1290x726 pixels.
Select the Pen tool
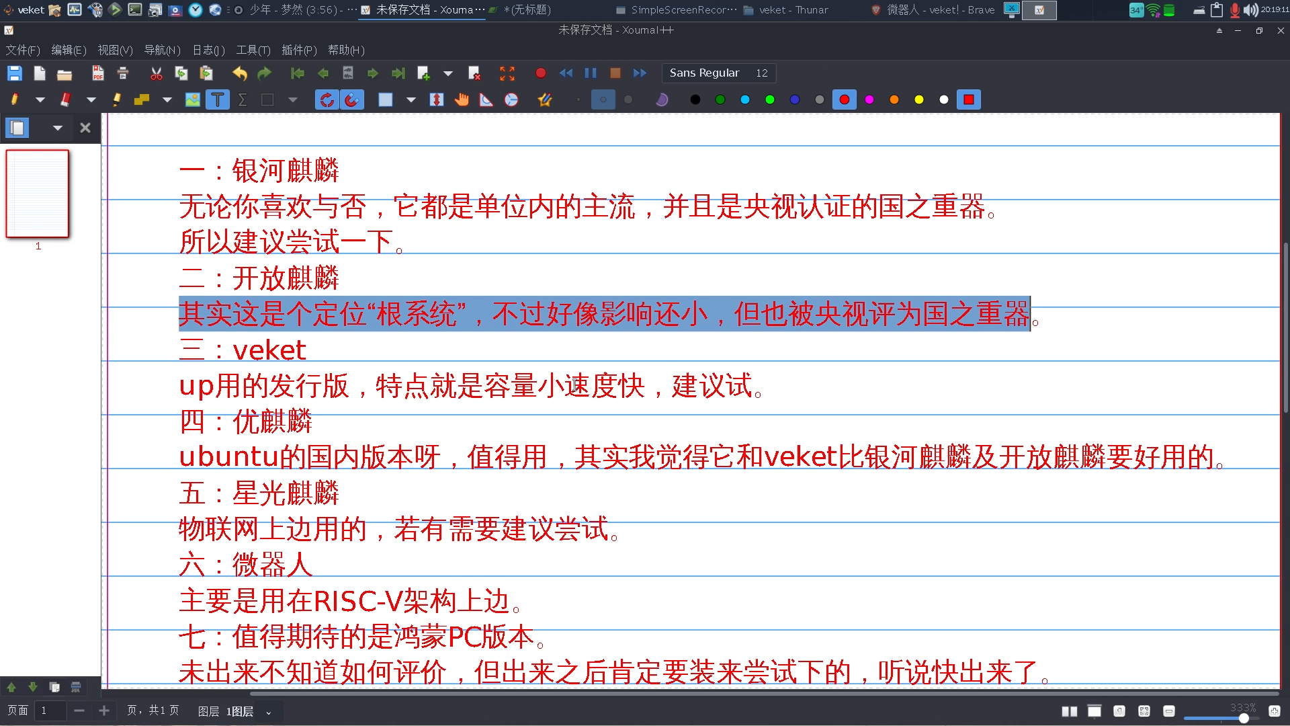15,100
